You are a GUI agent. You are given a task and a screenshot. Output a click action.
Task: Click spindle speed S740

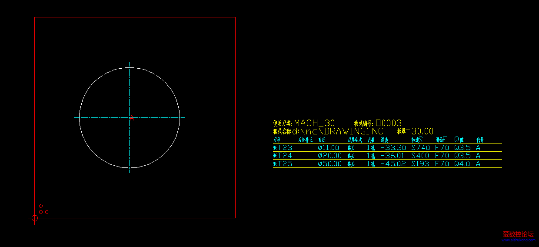421,148
